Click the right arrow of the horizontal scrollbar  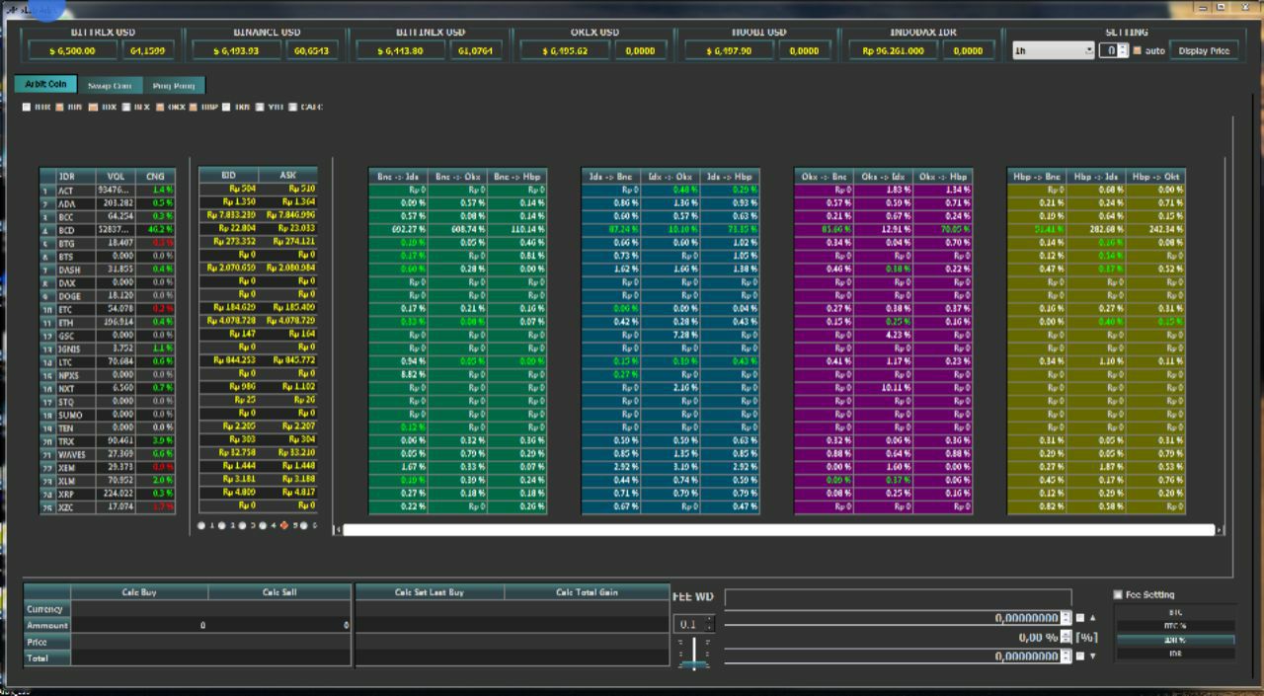1220,530
